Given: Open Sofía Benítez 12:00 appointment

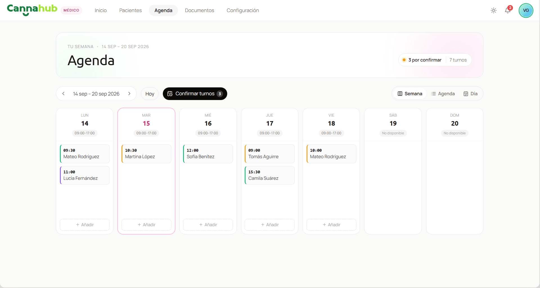Looking at the screenshot, I should click(x=208, y=154).
